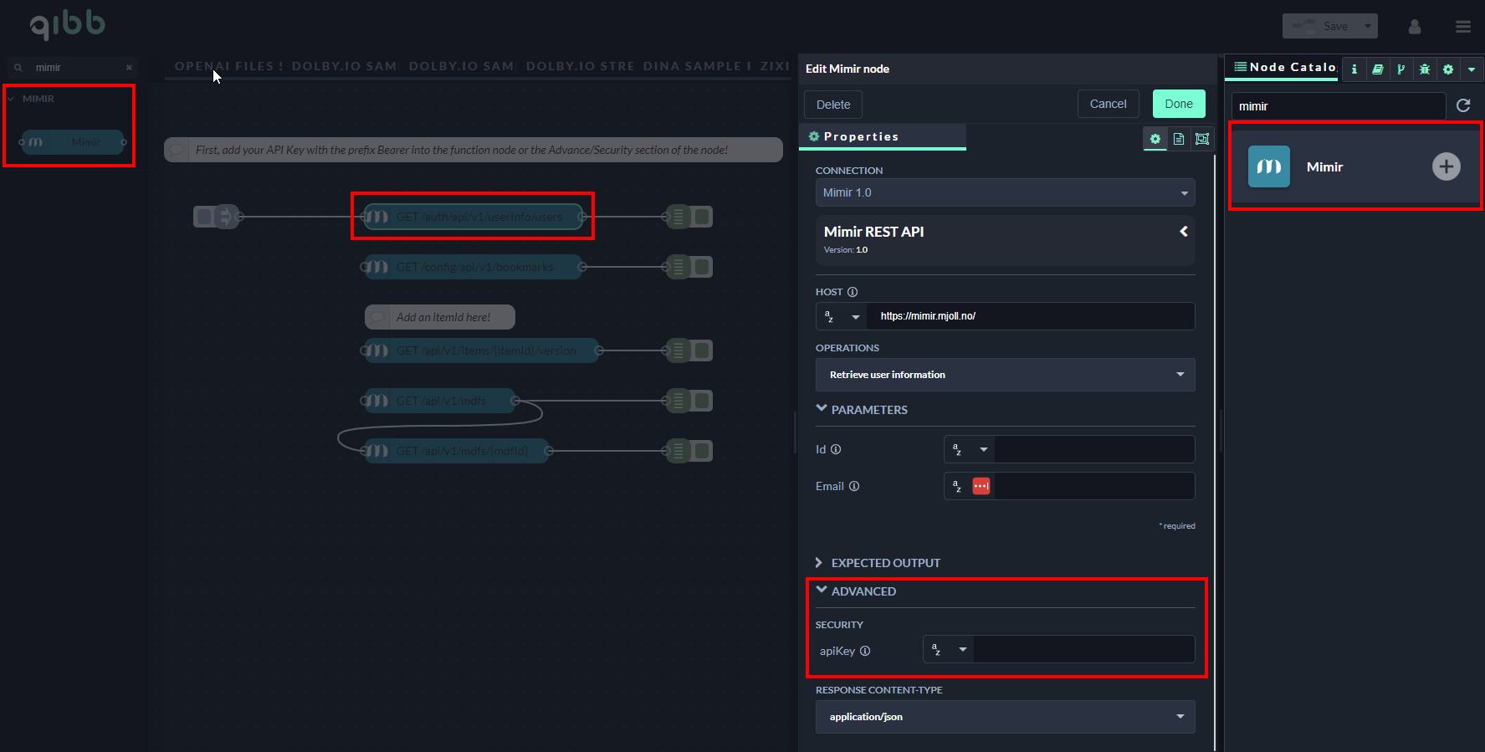Open the OPERATIONS dropdown
Image resolution: width=1485 pixels, height=752 pixels.
point(1005,375)
